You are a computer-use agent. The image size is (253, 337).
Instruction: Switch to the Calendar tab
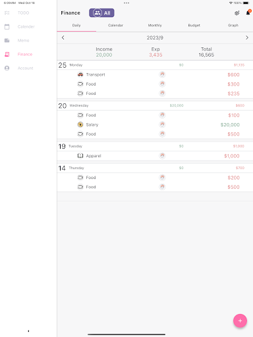tap(115, 26)
